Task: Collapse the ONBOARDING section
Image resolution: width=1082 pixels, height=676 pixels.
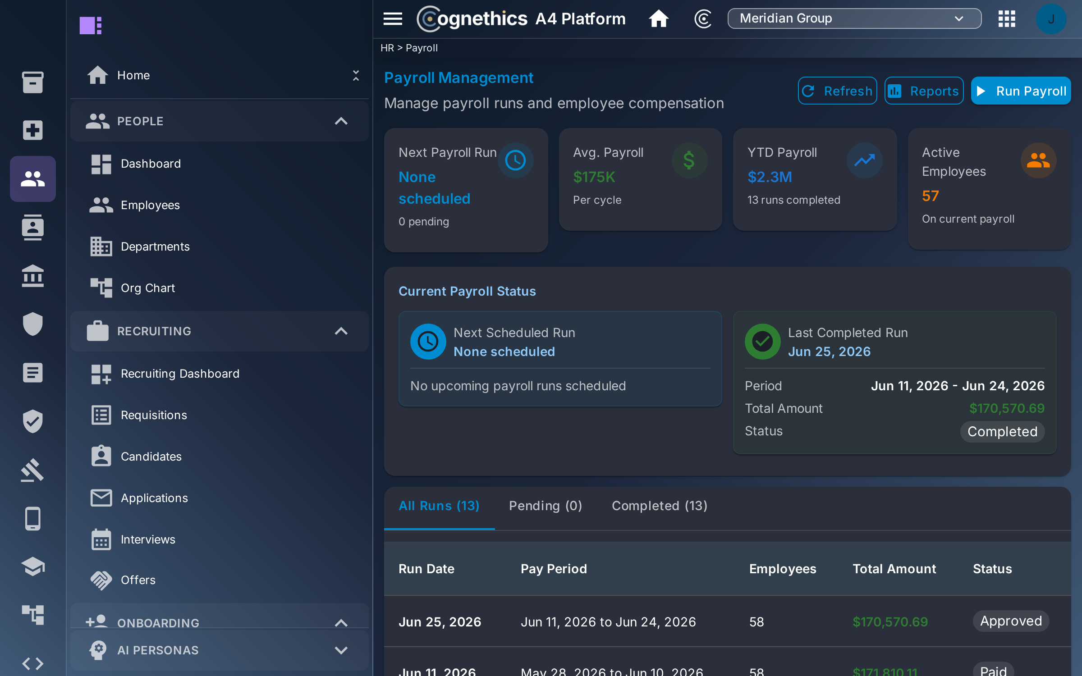Action: pos(341,623)
